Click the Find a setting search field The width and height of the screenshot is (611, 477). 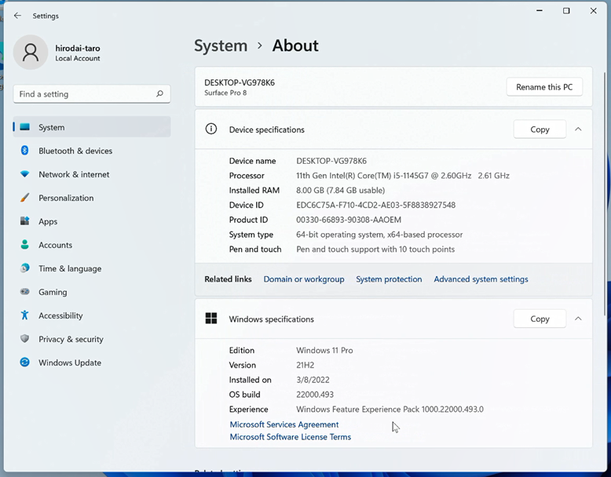click(92, 94)
